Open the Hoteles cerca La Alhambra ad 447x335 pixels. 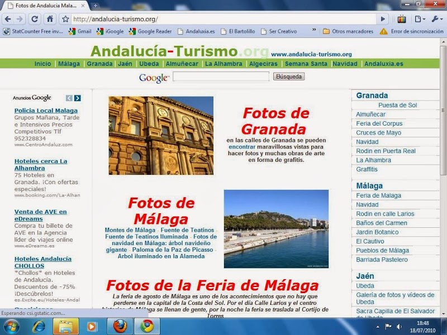[41, 164]
